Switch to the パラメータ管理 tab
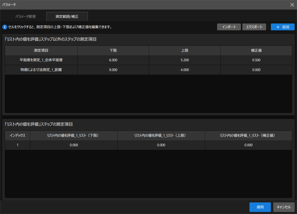 25,16
